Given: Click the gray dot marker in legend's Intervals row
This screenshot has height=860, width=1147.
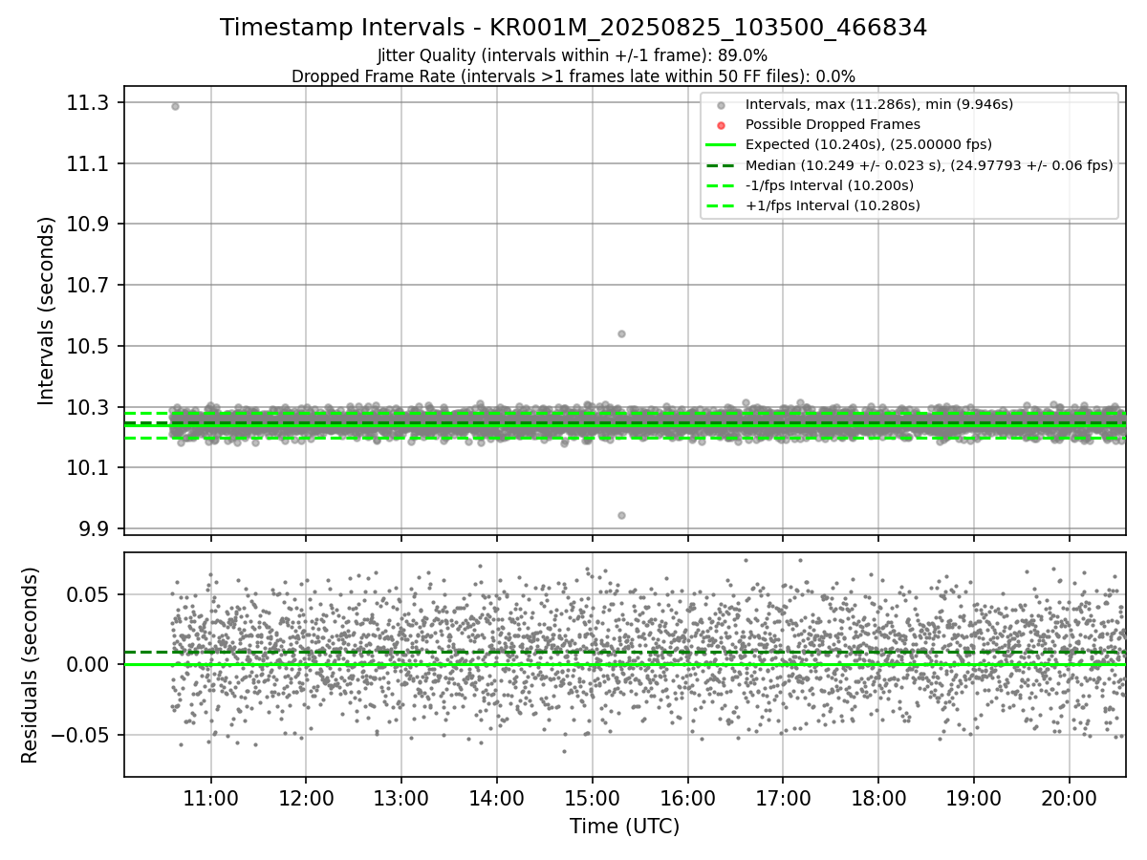Looking at the screenshot, I should point(721,105).
